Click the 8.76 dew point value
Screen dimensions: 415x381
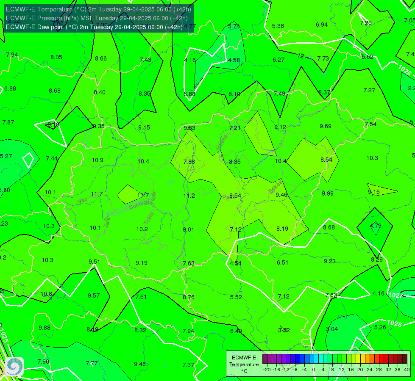click(189, 298)
